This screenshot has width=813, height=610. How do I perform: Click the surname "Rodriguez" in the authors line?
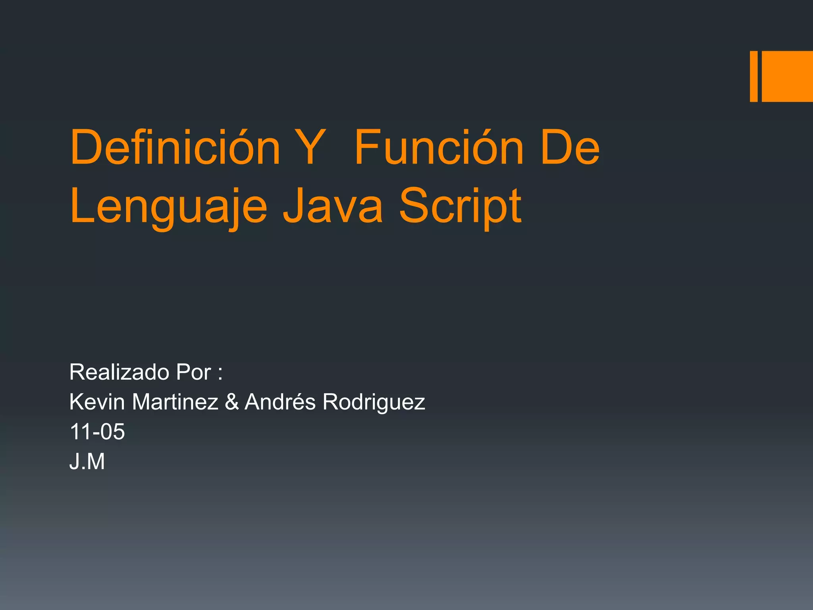[374, 402]
